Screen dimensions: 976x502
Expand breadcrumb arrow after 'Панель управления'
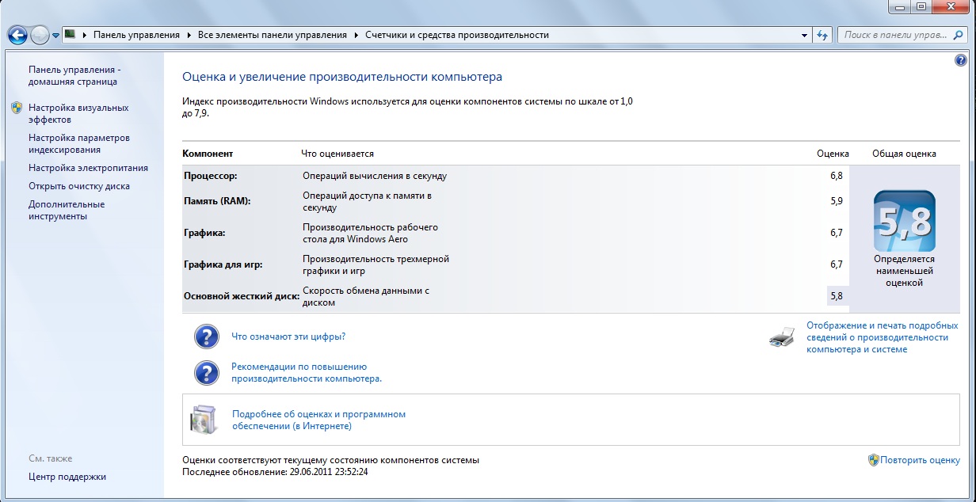tap(189, 35)
